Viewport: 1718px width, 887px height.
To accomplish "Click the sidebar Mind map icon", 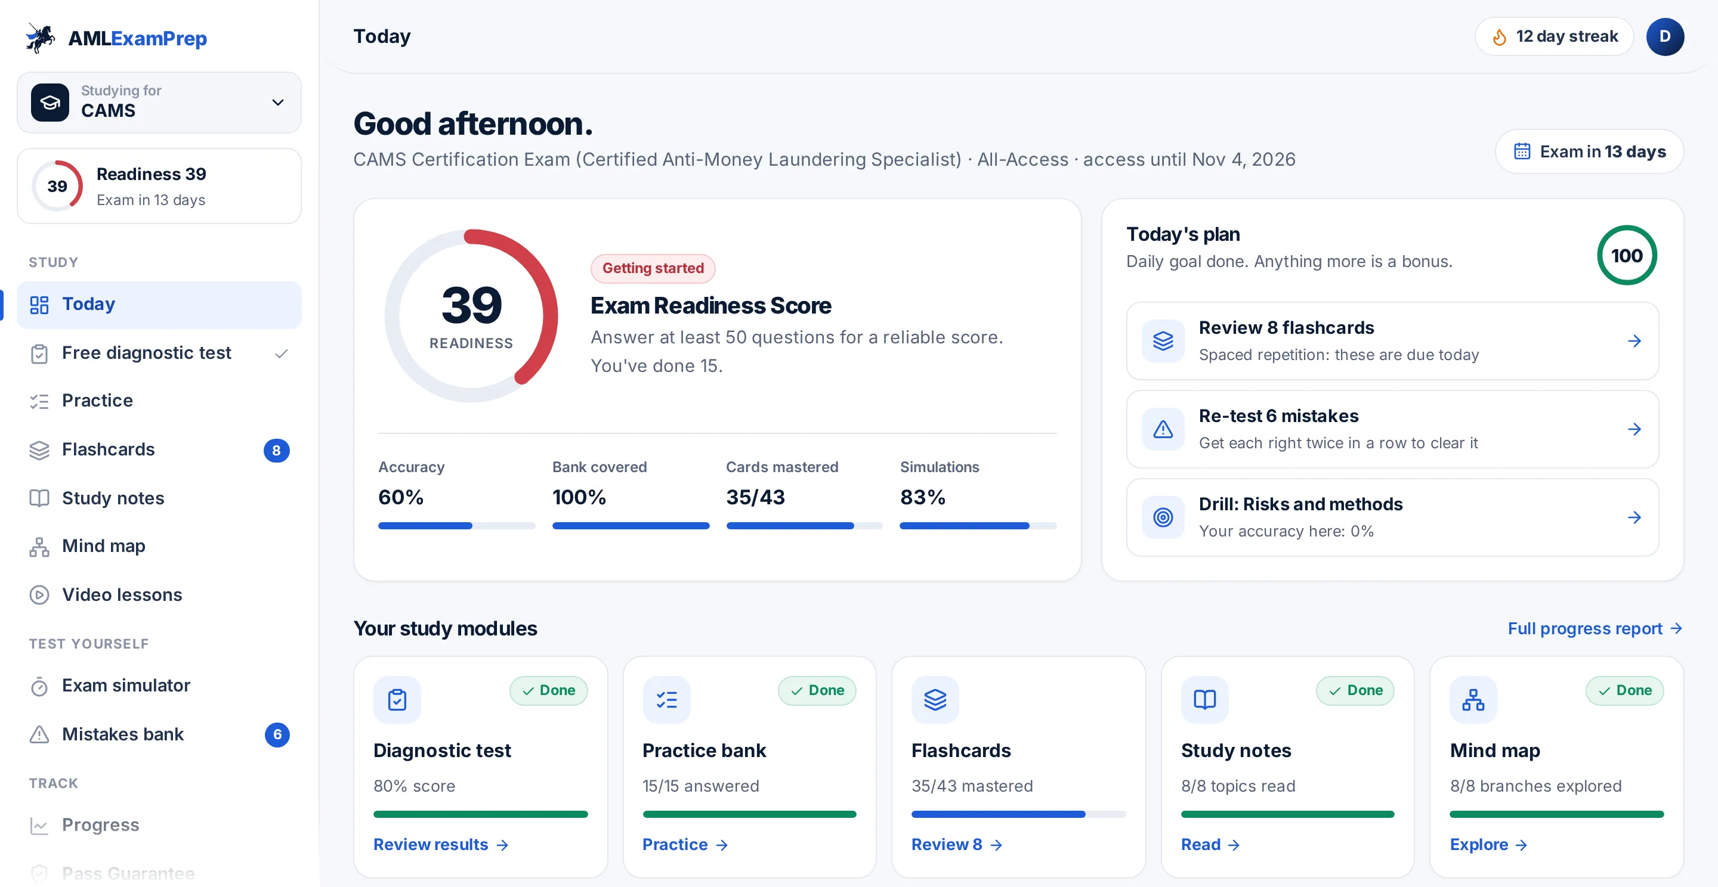I will (39, 547).
